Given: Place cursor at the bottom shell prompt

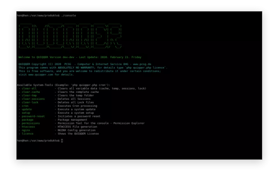Looking at the screenshot, I should (x=62, y=140).
